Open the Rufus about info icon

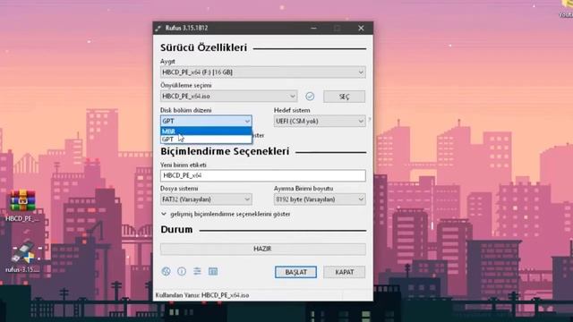182,271
